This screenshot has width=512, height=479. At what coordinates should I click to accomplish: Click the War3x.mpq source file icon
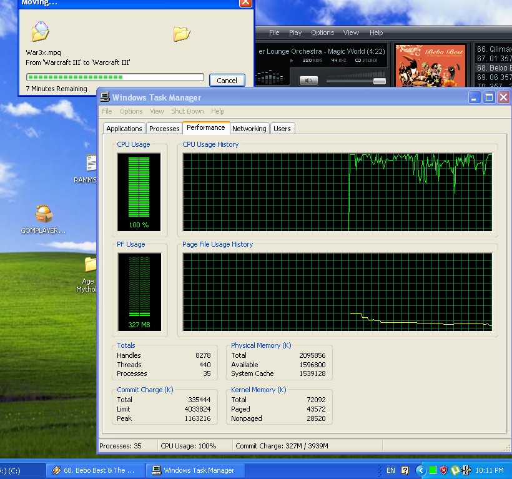[x=41, y=31]
